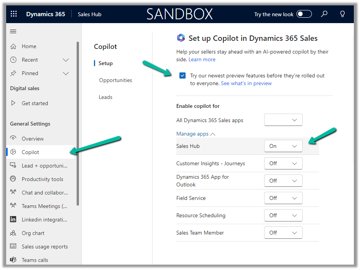Open the Field Service Off dropdown
Screen dimensions: 360x270
(283, 198)
